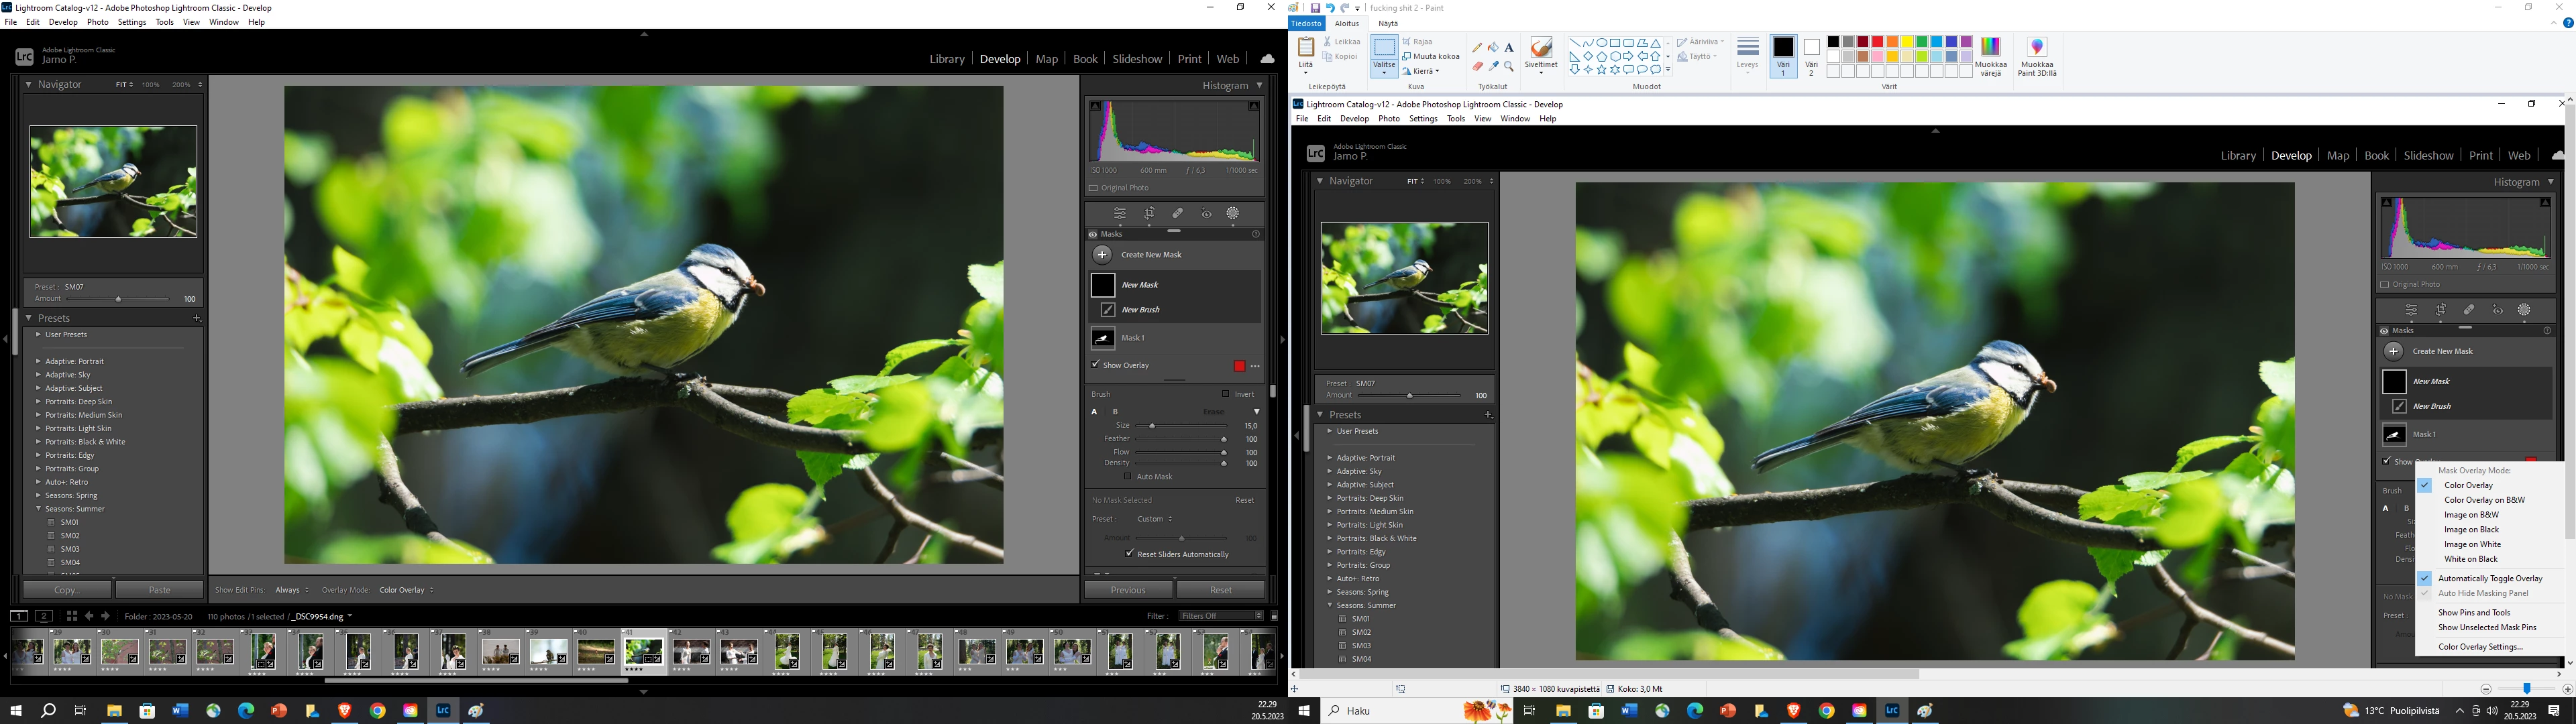
Task: Open the Kierrä rotate dropdown in Paint
Action: (x=1424, y=71)
